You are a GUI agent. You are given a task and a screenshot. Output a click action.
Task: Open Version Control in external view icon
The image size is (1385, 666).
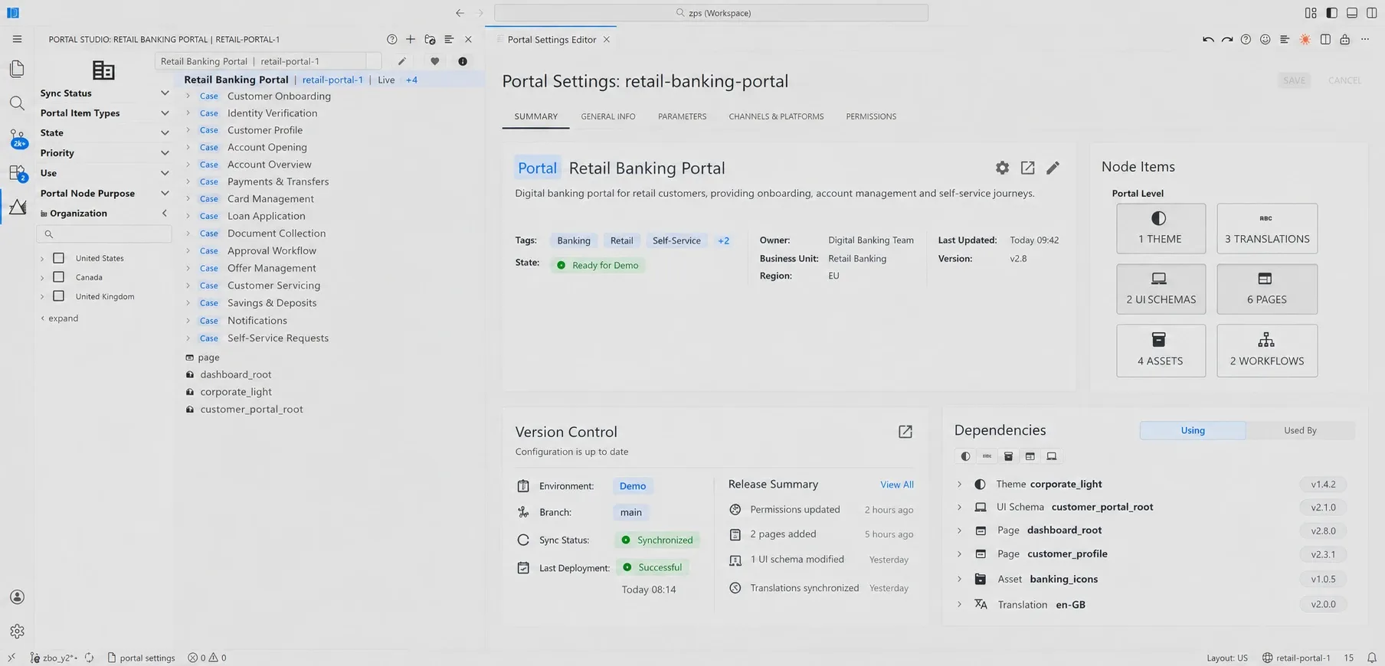[x=905, y=432]
